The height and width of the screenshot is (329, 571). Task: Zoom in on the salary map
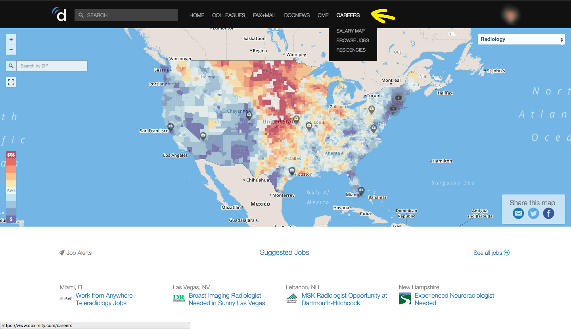tap(11, 39)
